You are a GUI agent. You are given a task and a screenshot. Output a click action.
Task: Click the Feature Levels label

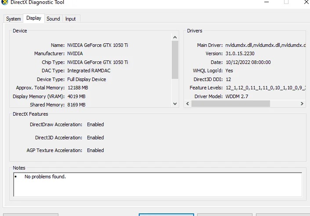click(206, 88)
